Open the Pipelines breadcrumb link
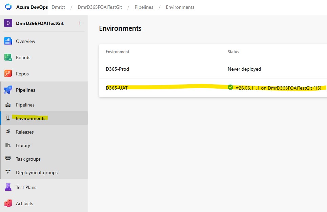Screen dimensions: 327x212 coord(144,7)
